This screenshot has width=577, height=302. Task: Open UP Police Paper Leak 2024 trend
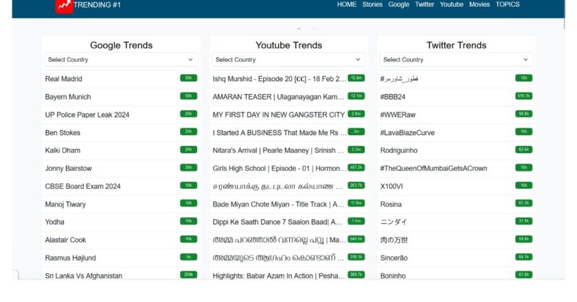pos(87,115)
